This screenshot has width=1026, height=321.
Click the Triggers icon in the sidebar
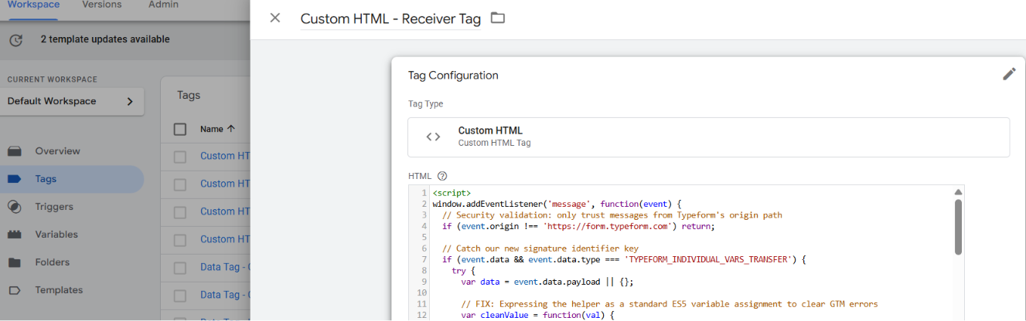point(15,207)
